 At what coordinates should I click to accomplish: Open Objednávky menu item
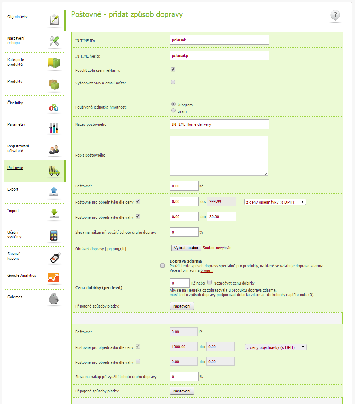tap(17, 17)
